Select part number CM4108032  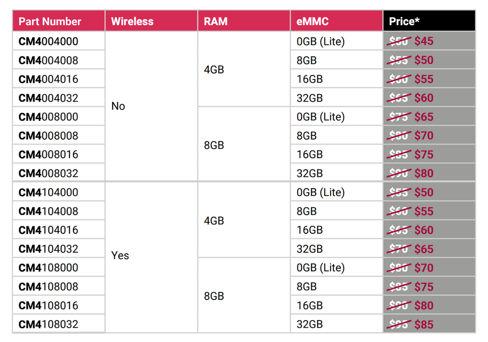click(48, 324)
